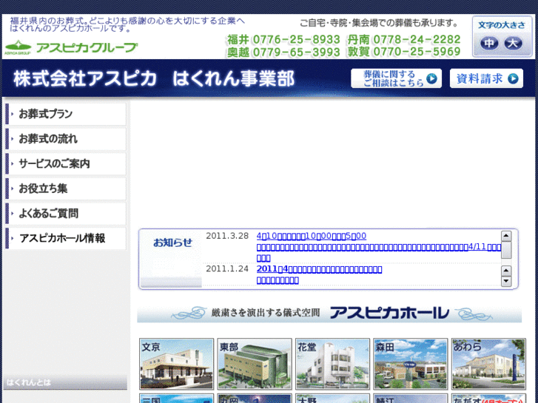538x403 pixels.
Task: Open アスピカホール情報 in the sidebar
Action: point(66,238)
